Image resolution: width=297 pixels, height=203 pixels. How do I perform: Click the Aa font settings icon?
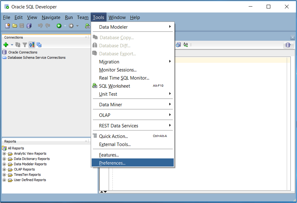tap(186, 44)
